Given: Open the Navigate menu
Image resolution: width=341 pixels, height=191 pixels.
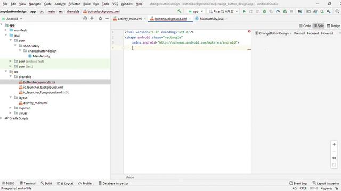Looking at the screenshot, I should [35, 4].
